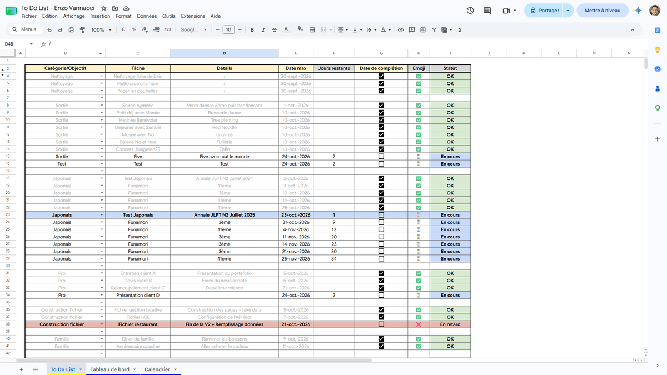Image resolution: width=667 pixels, height=375 pixels.
Task: Open the To Do List tab menu arrow
Action: pos(81,369)
